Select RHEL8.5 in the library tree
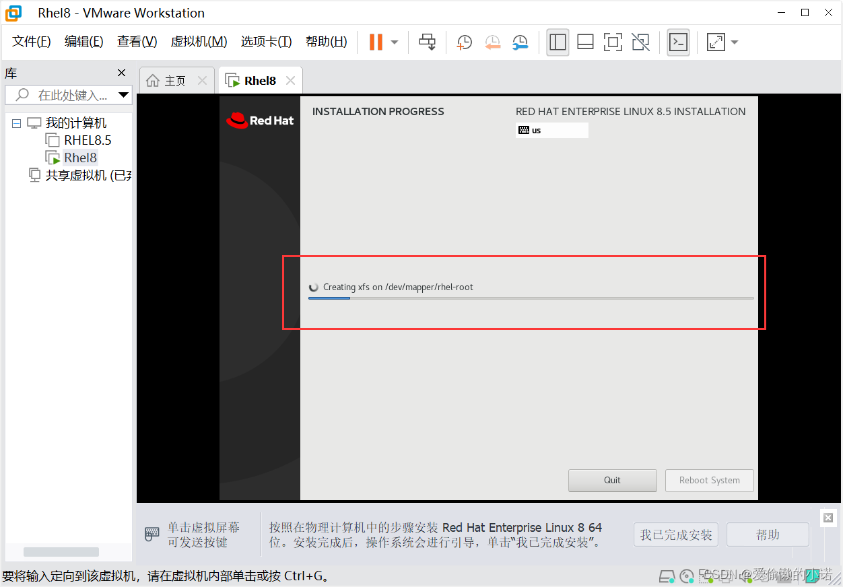Screen dimensions: 843x587 click(88, 141)
